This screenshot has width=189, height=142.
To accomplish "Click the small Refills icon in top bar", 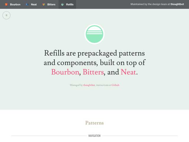I will point(62,4).
